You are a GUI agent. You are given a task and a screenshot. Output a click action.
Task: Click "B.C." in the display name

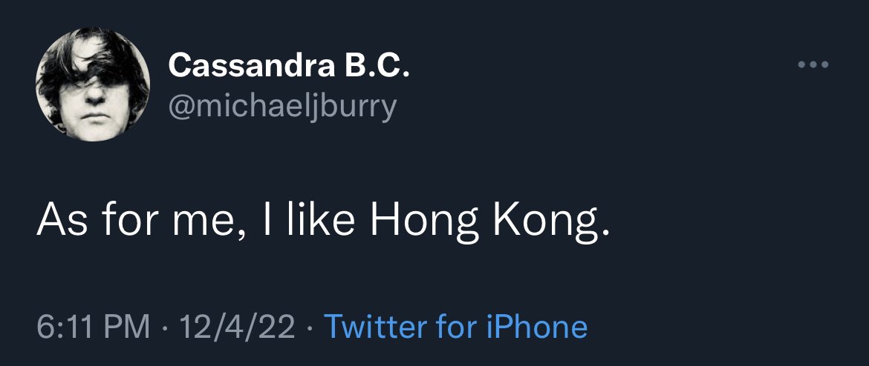(x=377, y=67)
